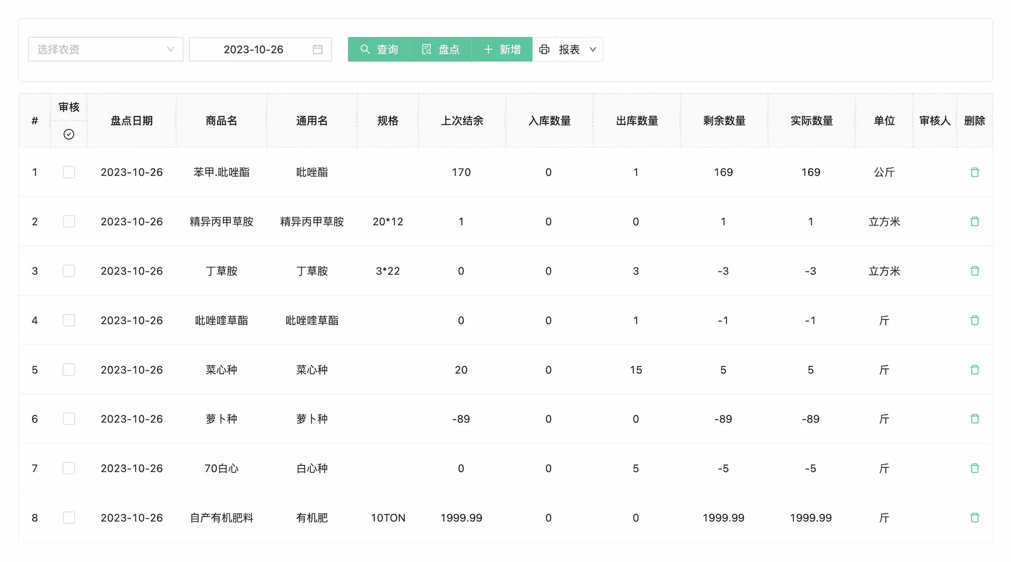Image resolution: width=1011 pixels, height=562 pixels.
Task: Click unit 立方米 in 丁草胺 row
Action: [884, 271]
